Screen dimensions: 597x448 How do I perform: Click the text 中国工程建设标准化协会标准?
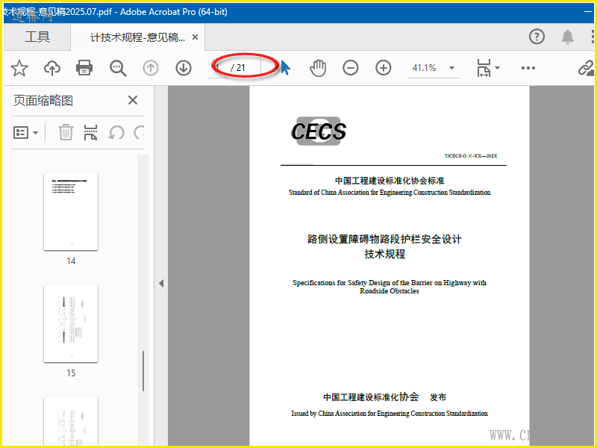point(390,181)
